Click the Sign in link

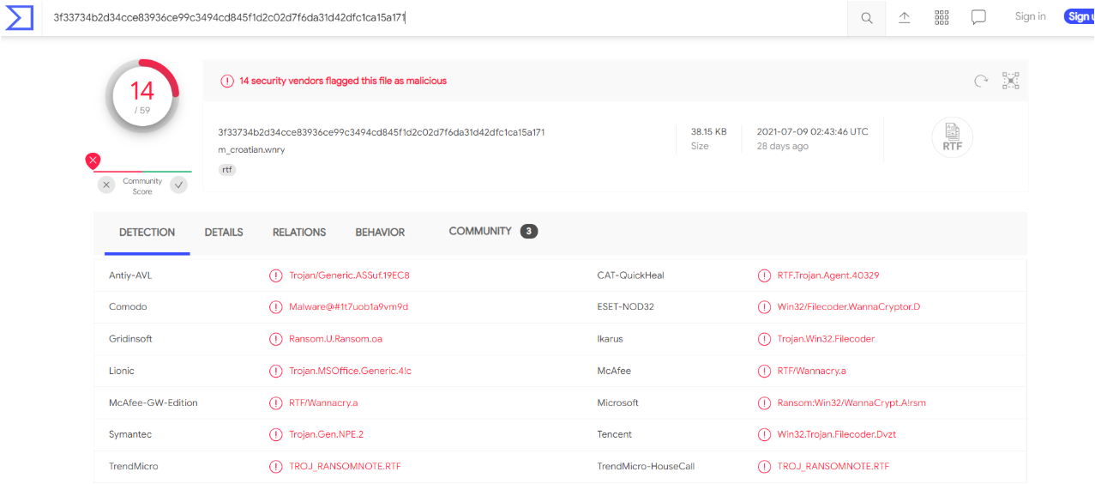(x=1030, y=16)
